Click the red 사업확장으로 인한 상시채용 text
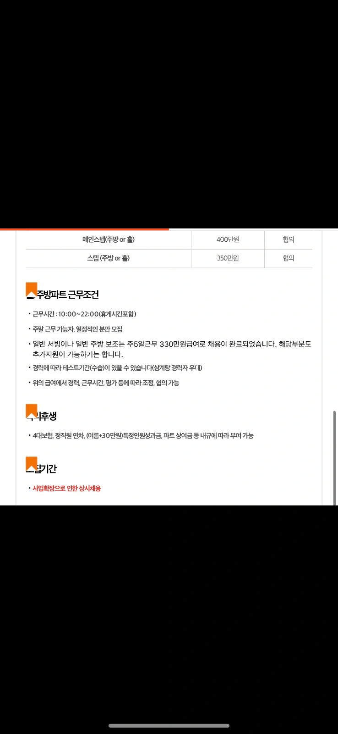This screenshot has width=338, height=734. tap(66, 489)
